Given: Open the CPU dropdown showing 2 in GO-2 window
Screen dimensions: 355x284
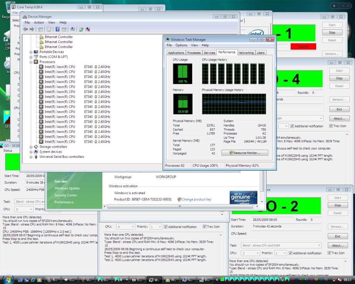Looking at the screenshot, I should [250, 253].
